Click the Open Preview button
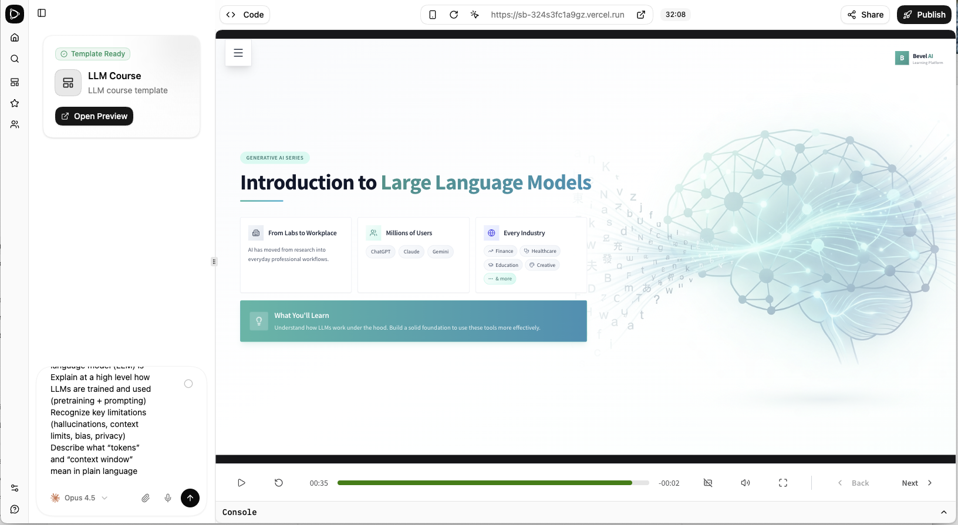 [x=94, y=116]
